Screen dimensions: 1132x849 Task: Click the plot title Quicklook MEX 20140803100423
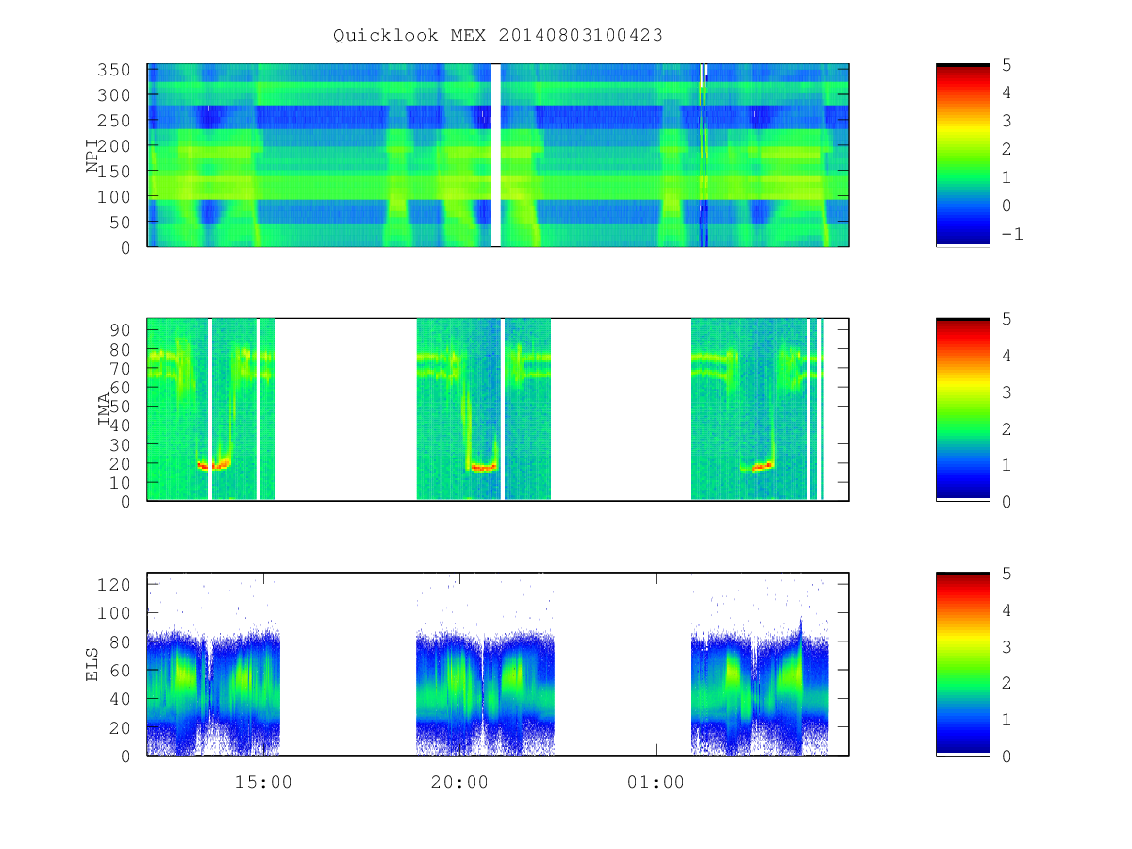coord(497,35)
